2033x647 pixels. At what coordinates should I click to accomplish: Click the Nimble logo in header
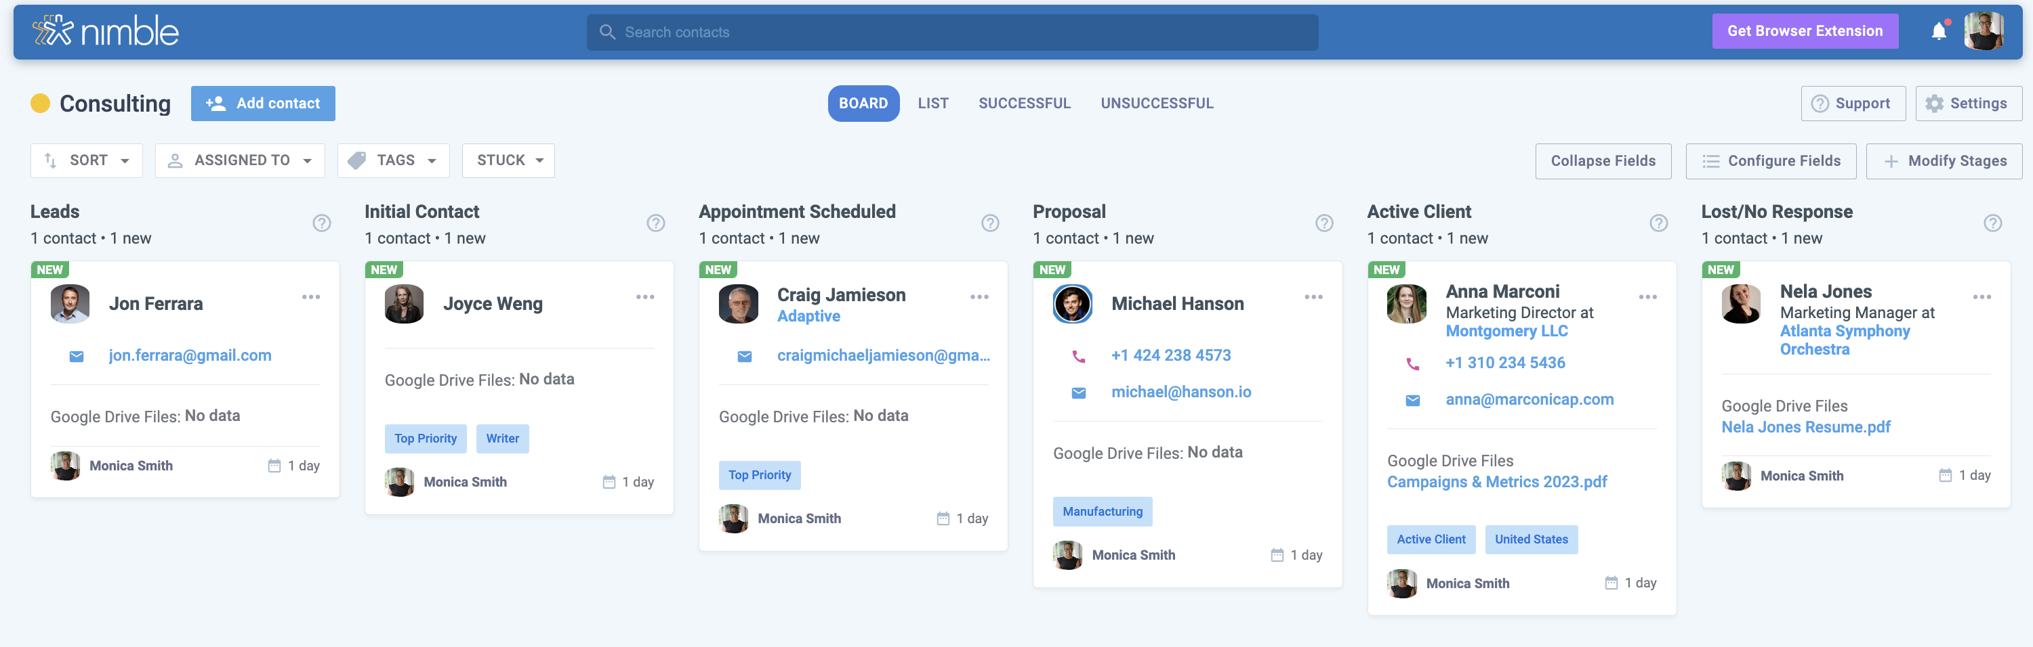pos(106,32)
